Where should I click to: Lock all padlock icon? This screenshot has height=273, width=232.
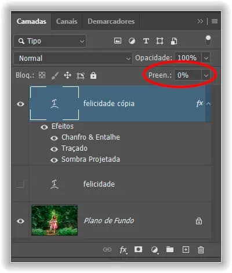(x=93, y=75)
